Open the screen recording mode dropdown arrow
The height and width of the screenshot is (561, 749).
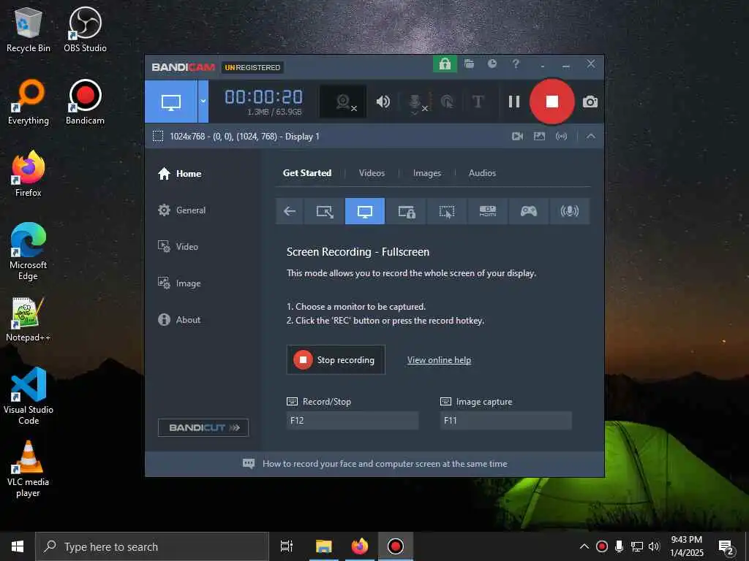pyautogui.click(x=203, y=101)
